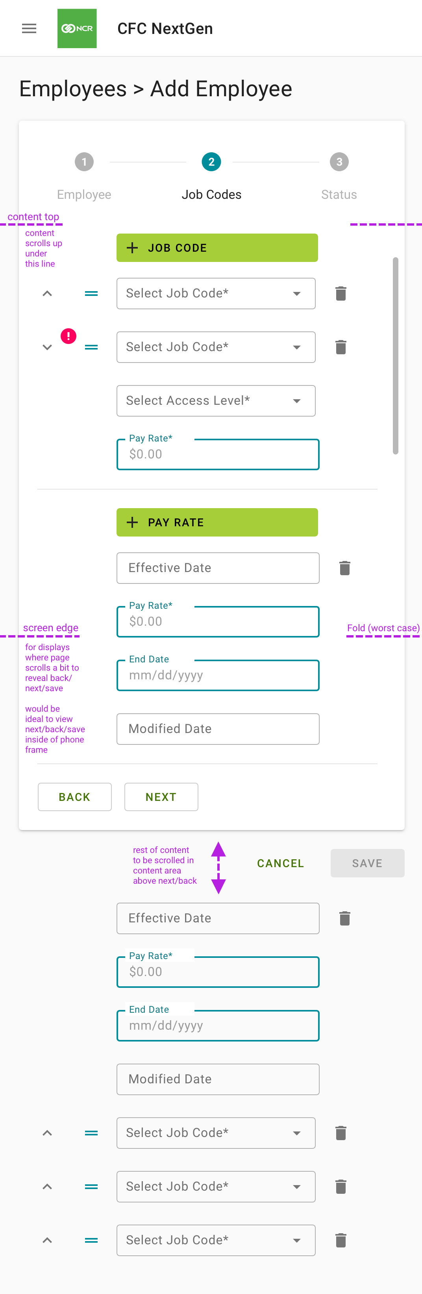Delete the first Effective Date pay rate entry
The image size is (422, 1294).
click(x=344, y=568)
